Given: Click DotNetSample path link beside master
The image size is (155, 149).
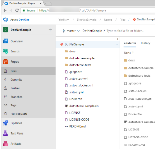Looking at the screenshot, I should tap(92, 31).
